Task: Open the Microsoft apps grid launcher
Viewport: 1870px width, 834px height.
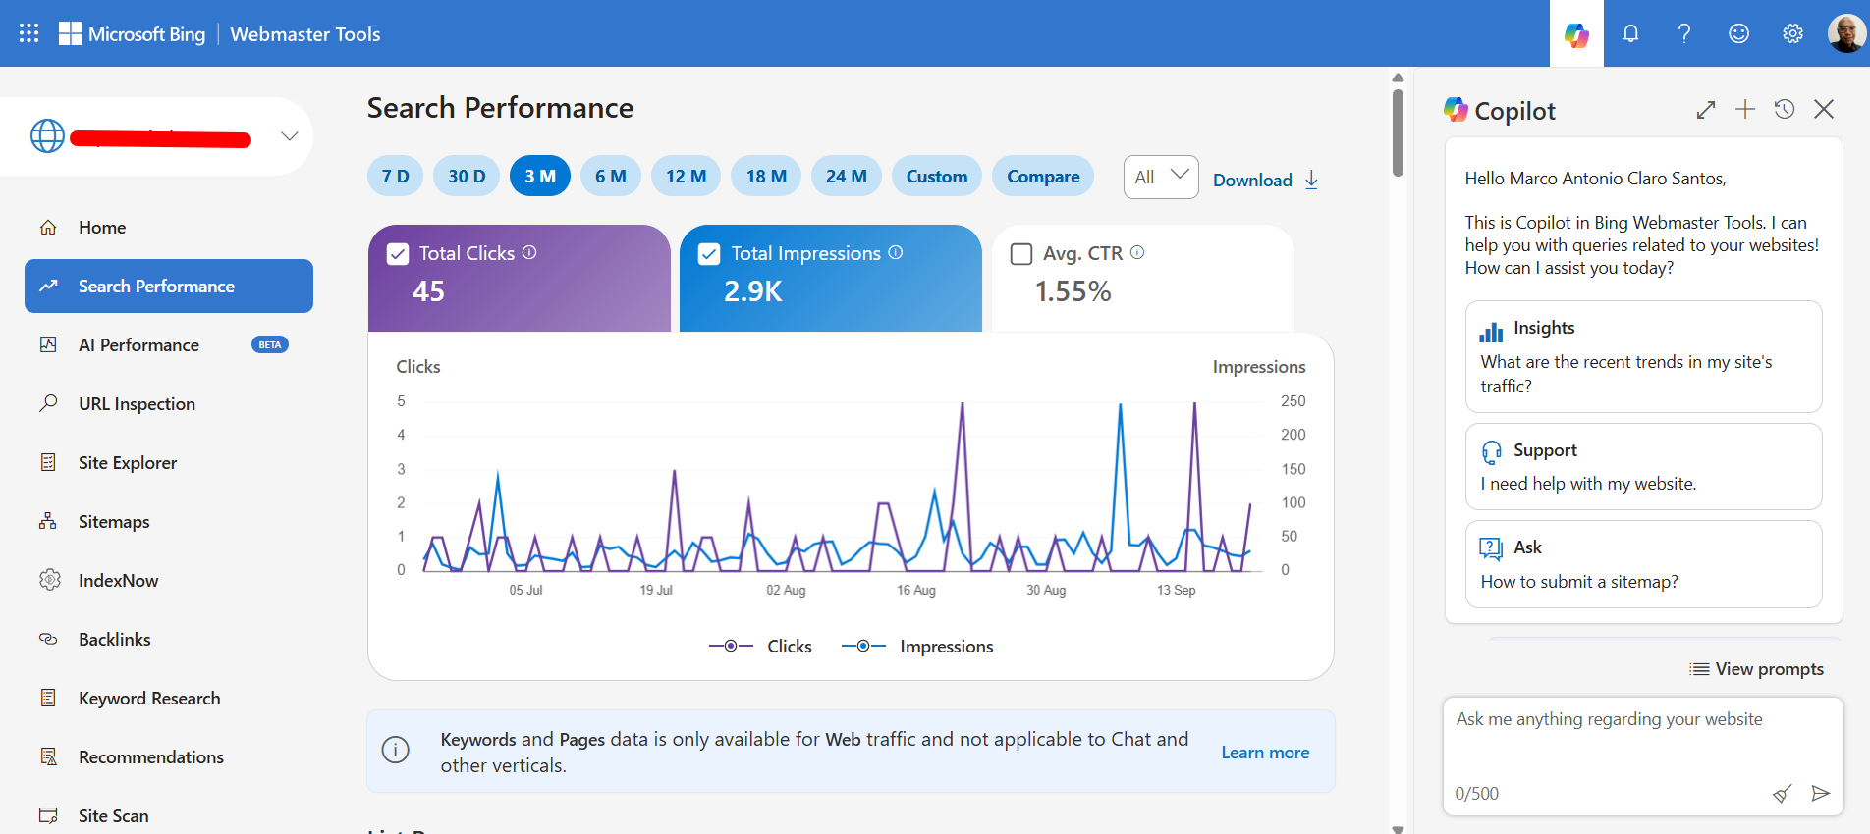Action: coord(29,33)
